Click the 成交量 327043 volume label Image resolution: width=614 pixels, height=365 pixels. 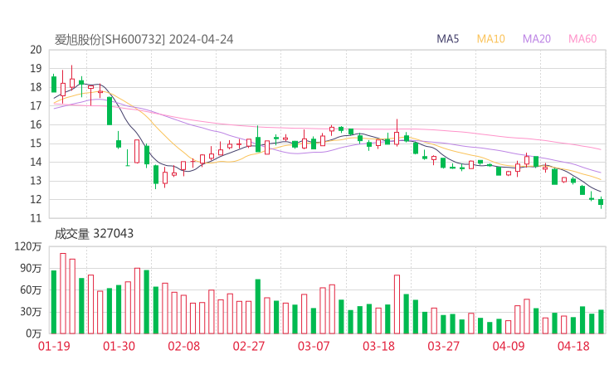click(94, 234)
